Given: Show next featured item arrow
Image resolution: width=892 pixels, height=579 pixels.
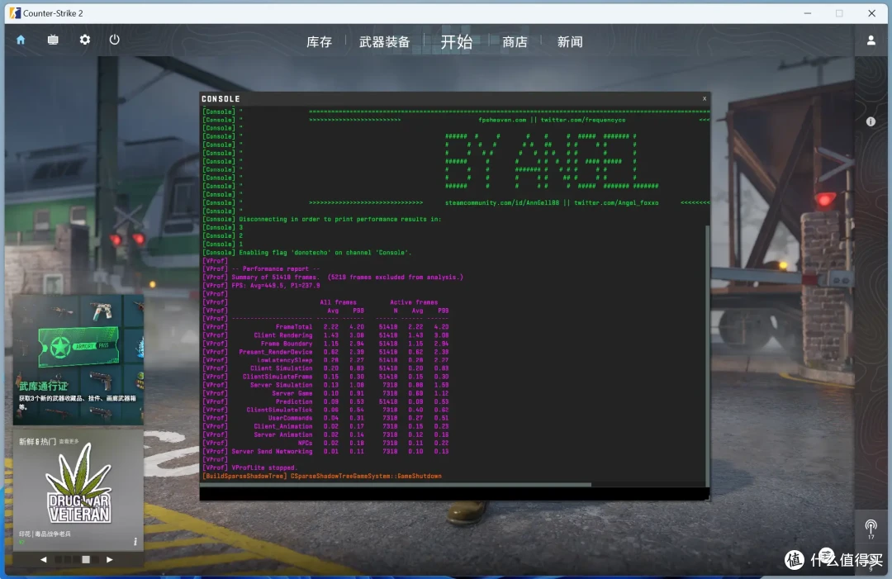Looking at the screenshot, I should [110, 560].
